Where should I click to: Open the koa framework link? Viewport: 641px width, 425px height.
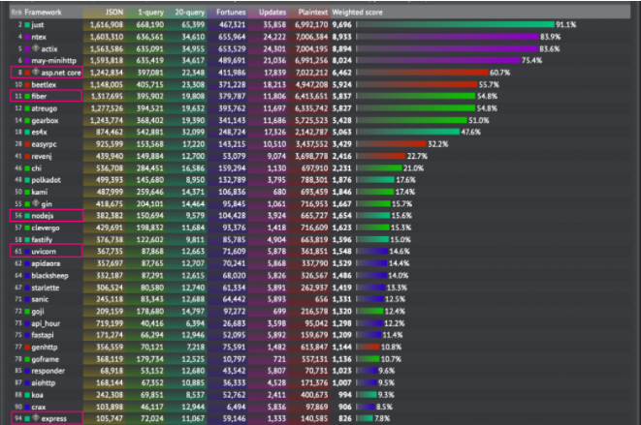[x=37, y=395]
